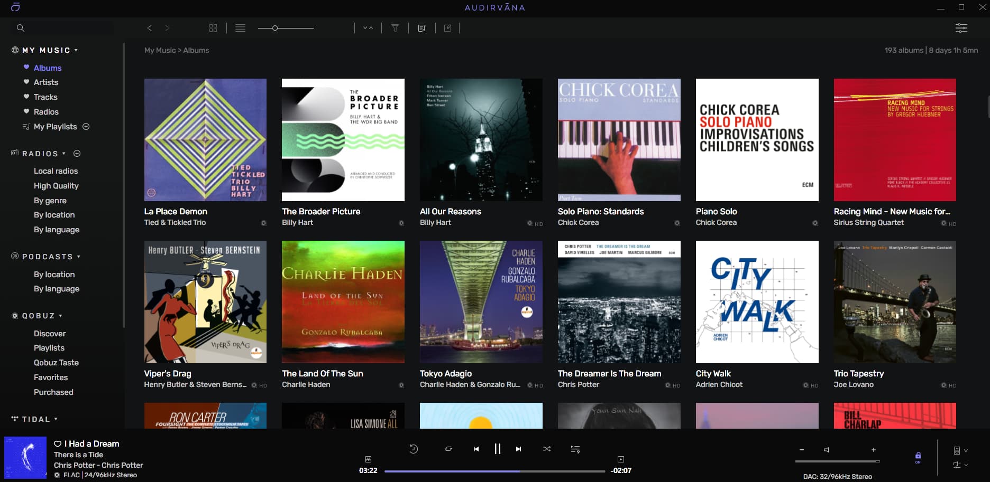Go forward with the right arrow
The image size is (990, 482).
[167, 28]
